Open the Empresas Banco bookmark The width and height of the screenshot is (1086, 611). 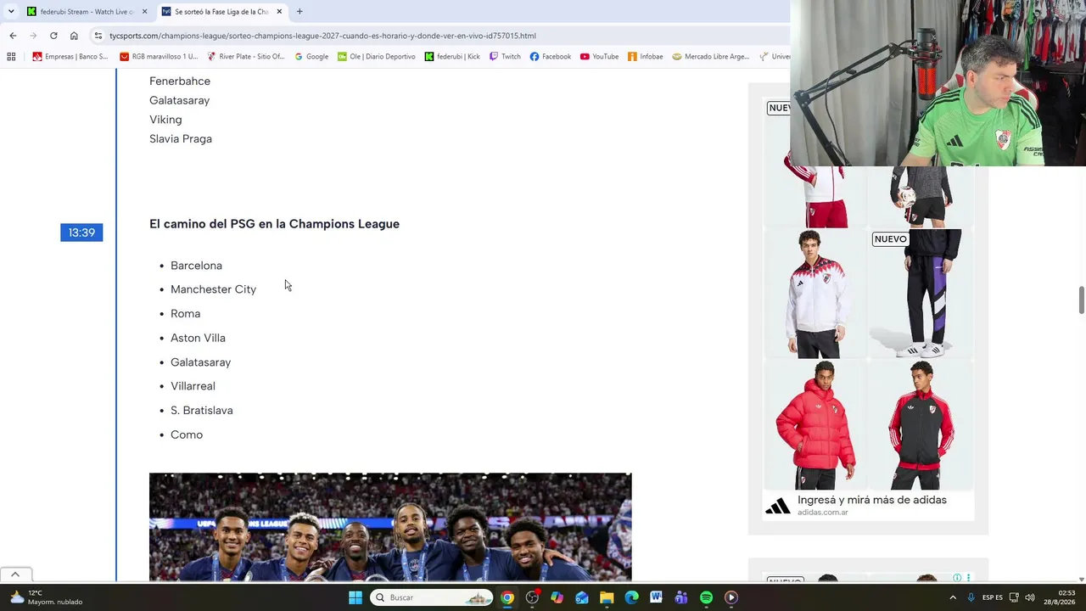point(70,57)
